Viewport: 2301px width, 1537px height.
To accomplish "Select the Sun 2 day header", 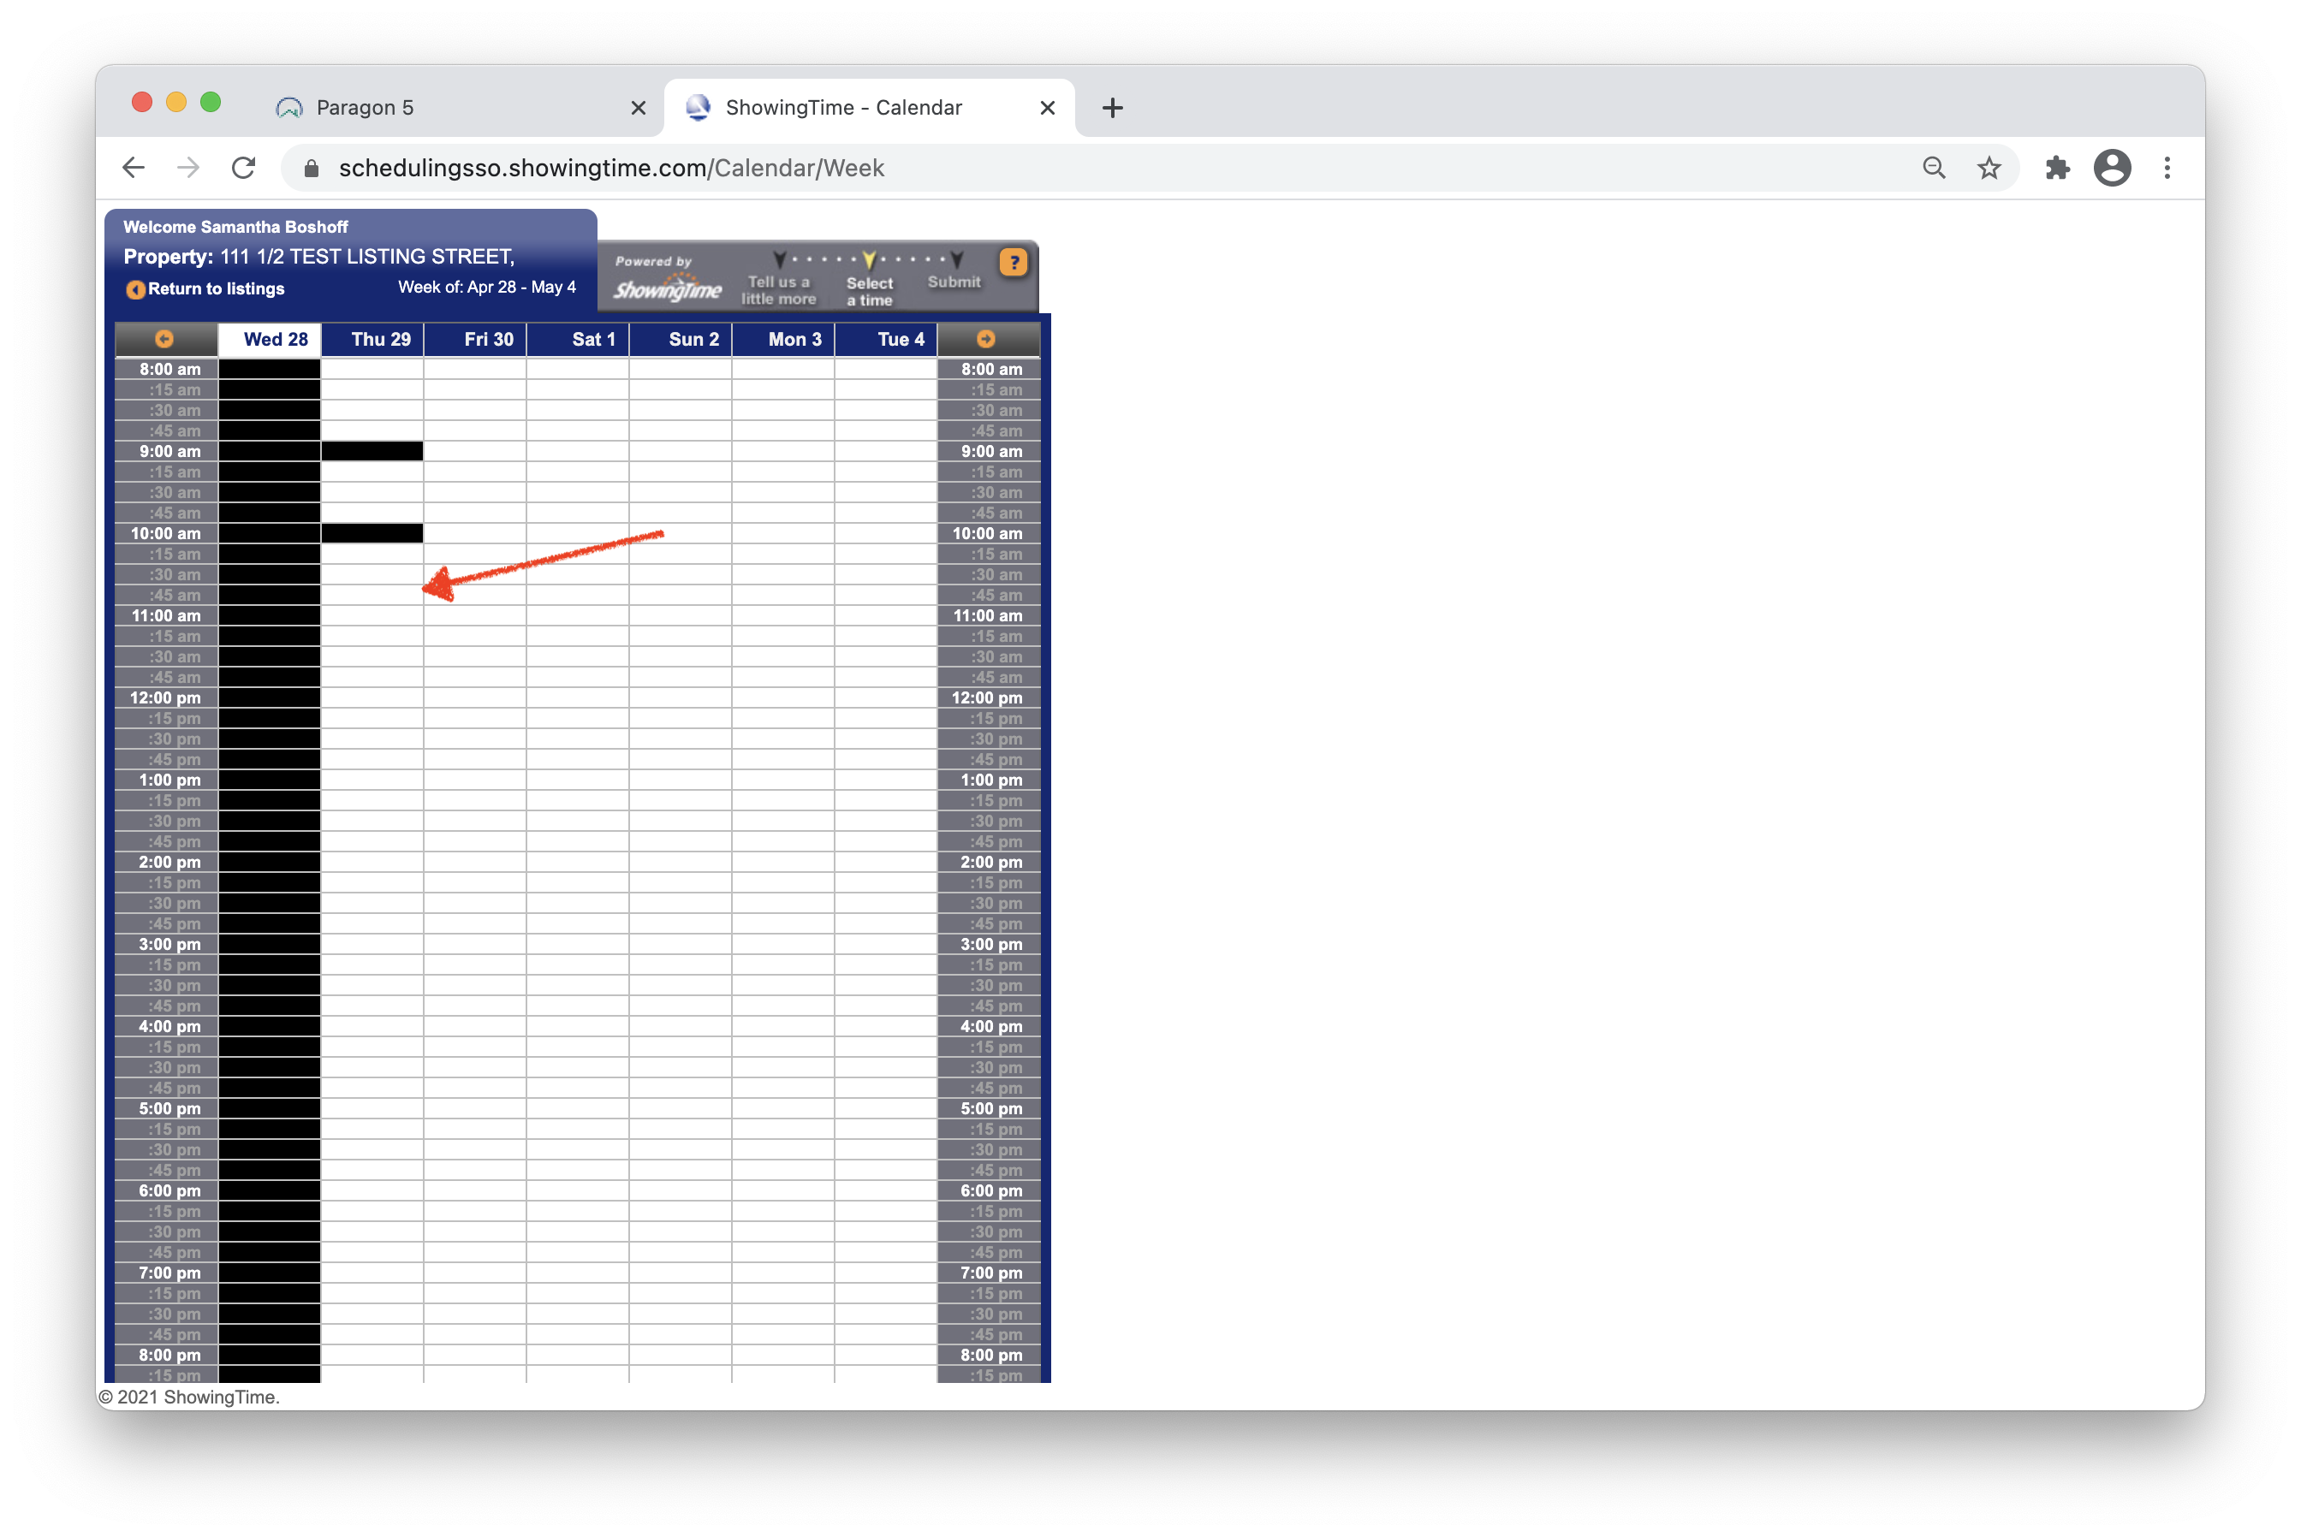I will (x=681, y=339).
